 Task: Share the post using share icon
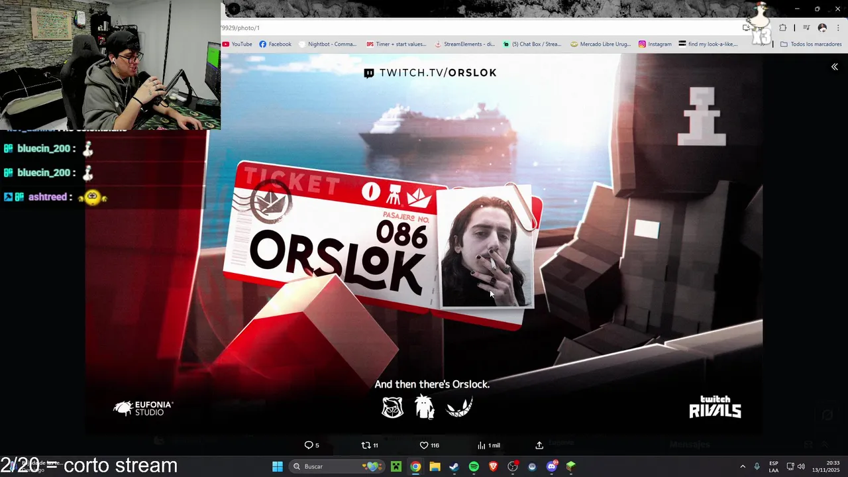click(x=539, y=445)
